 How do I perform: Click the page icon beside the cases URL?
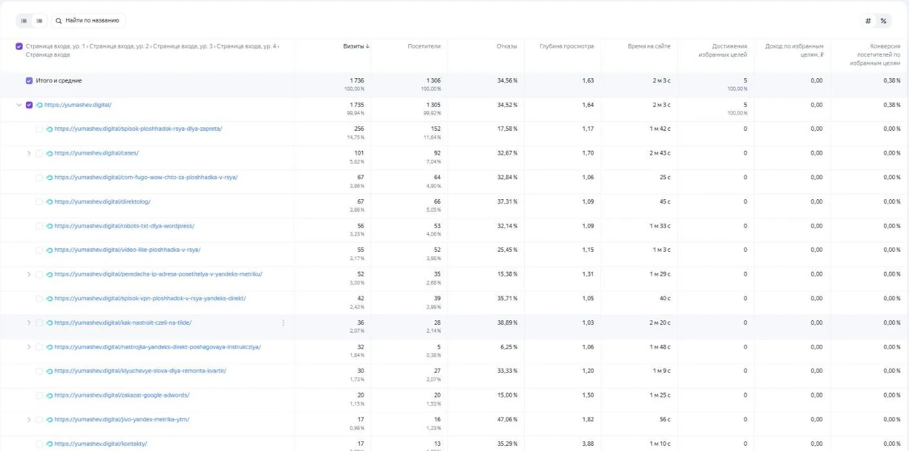(x=50, y=153)
